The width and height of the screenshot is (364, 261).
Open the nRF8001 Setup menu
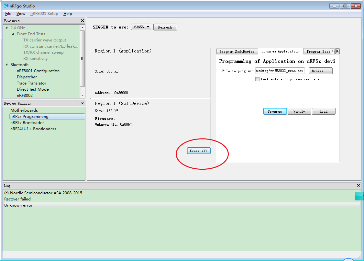(44, 14)
